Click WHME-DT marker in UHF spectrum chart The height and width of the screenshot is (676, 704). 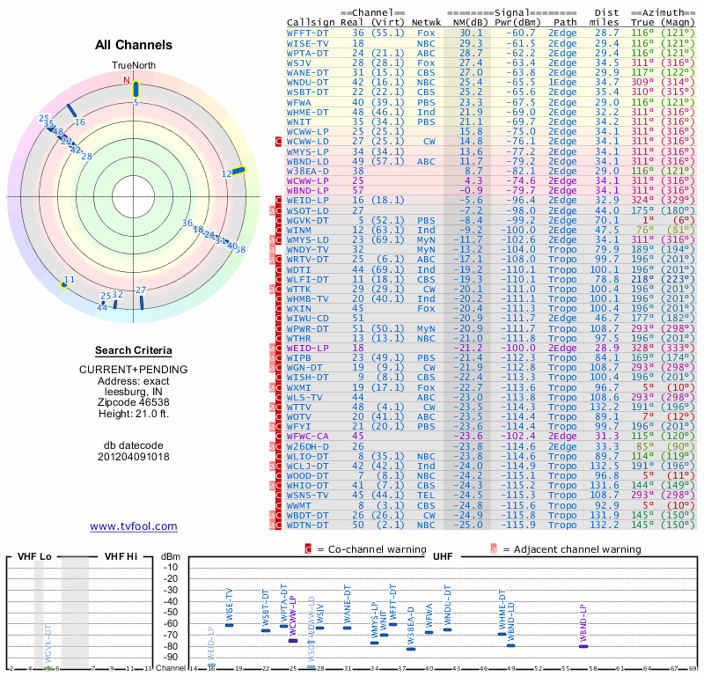pos(502,634)
